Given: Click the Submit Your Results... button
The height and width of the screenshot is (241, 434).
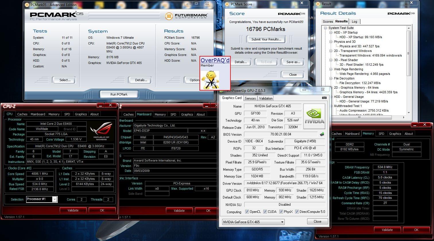Looking at the screenshot, I should click(266, 39).
